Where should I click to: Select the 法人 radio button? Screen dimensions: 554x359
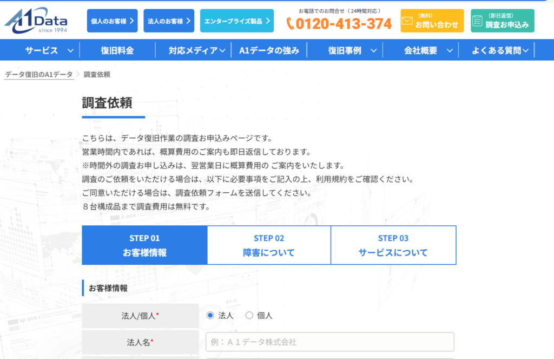pyautogui.click(x=210, y=315)
